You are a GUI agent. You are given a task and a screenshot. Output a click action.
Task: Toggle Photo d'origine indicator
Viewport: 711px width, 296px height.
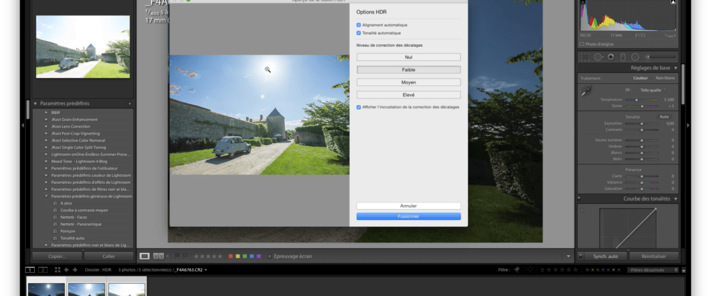pyautogui.click(x=582, y=44)
